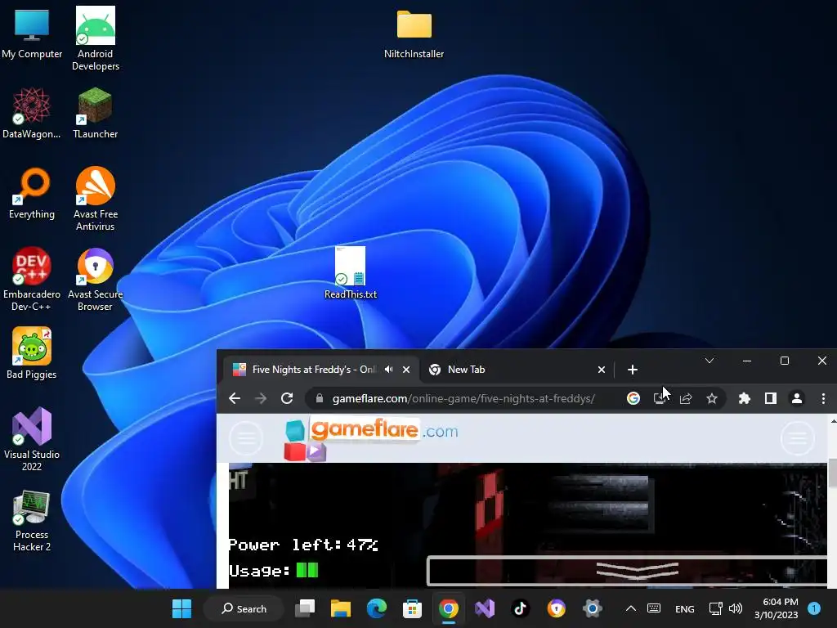Expand the Chrome tab search chevron

(709, 361)
